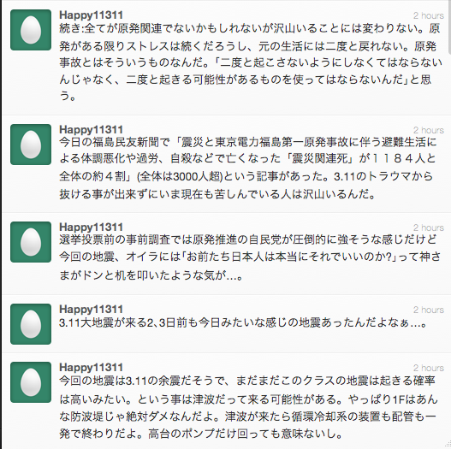Click 2 hours timestamp on 余震 tweet

429,368
